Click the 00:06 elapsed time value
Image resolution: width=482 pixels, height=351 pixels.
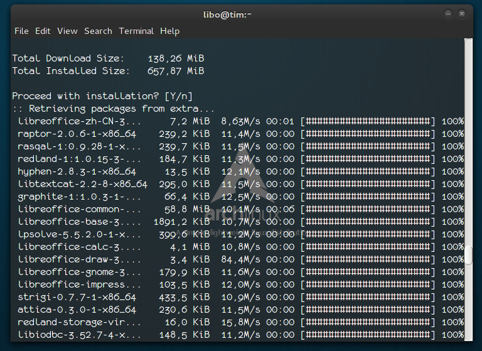tap(280, 209)
